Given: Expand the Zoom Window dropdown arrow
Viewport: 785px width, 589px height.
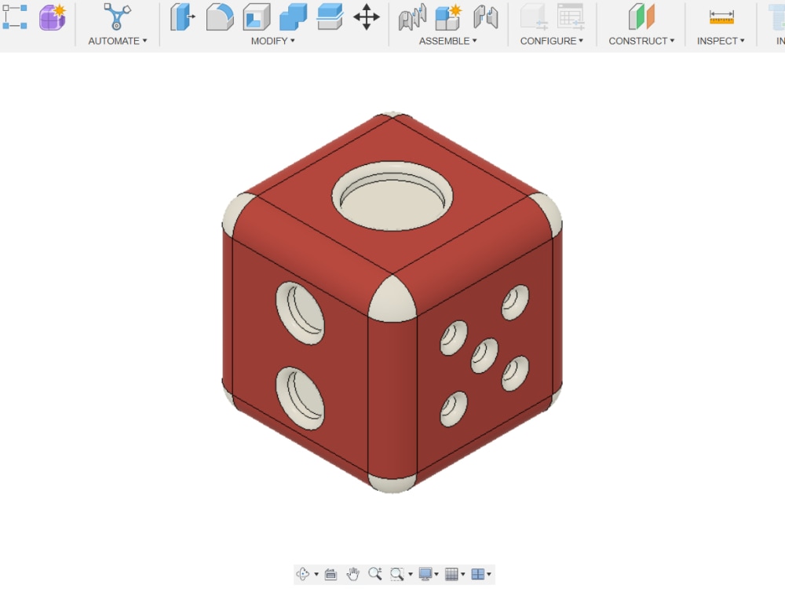Looking at the screenshot, I should coord(411,575).
